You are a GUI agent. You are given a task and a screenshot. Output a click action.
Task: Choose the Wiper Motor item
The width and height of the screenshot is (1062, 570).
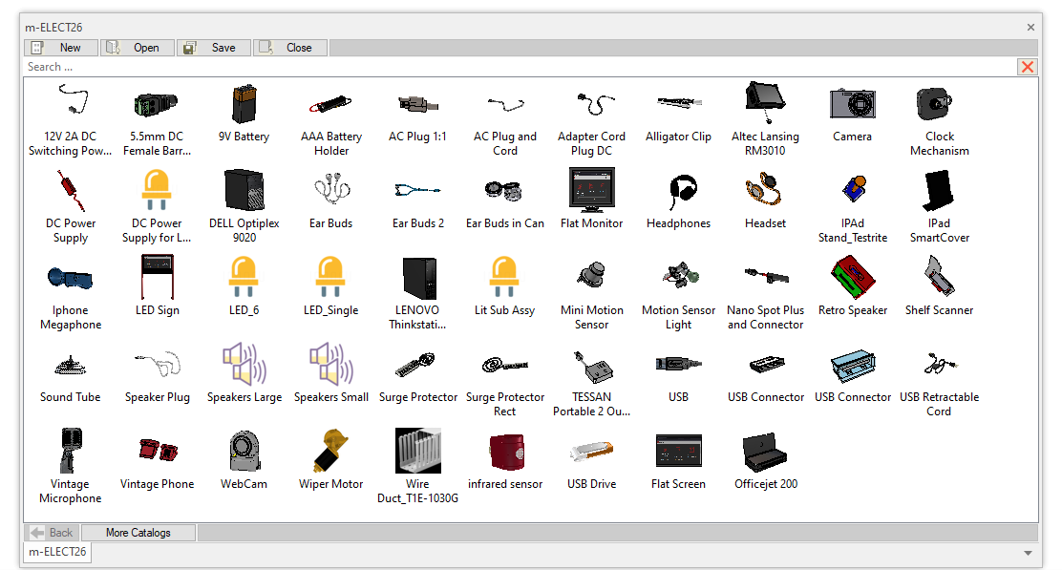pos(331,452)
